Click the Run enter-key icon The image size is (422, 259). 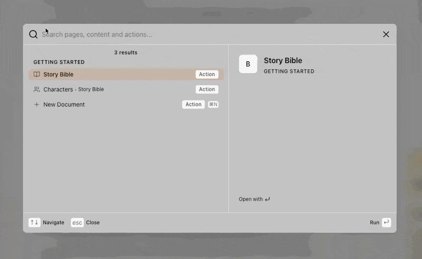pos(387,223)
